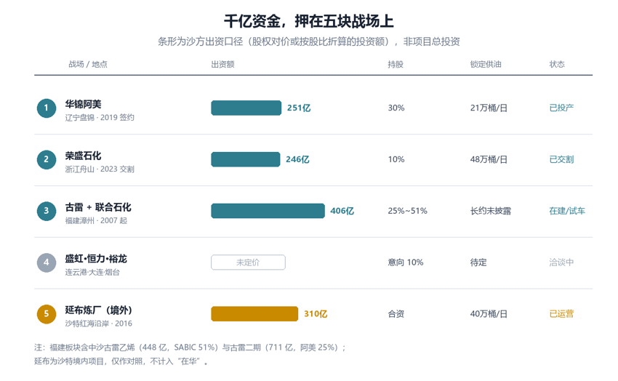Select the 406亿 longest teal bar
This screenshot has height=381, width=618.
pos(268,211)
